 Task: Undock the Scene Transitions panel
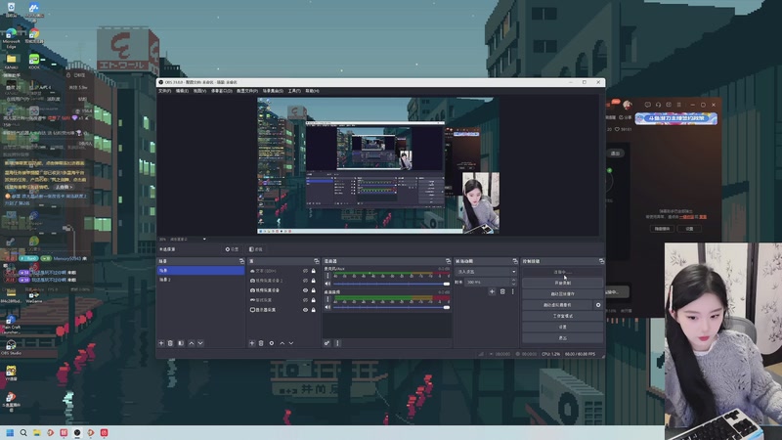click(x=515, y=261)
